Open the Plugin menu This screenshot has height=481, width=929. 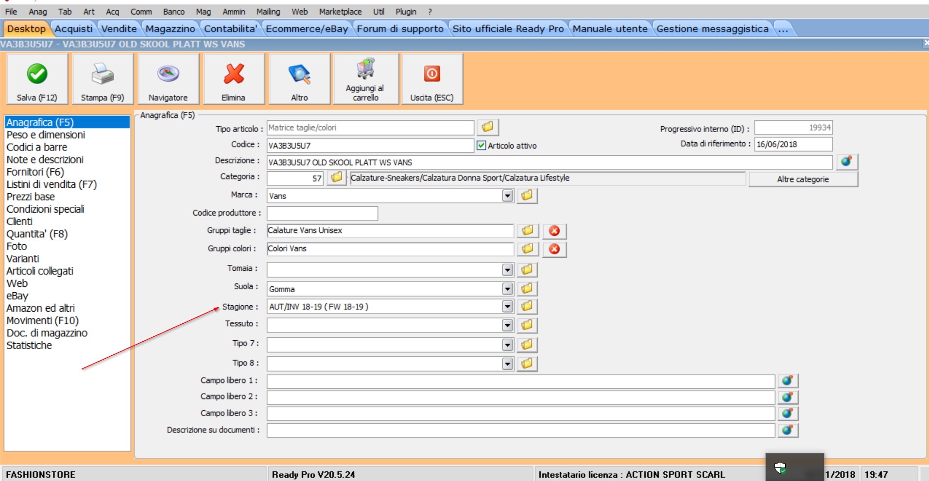click(406, 12)
